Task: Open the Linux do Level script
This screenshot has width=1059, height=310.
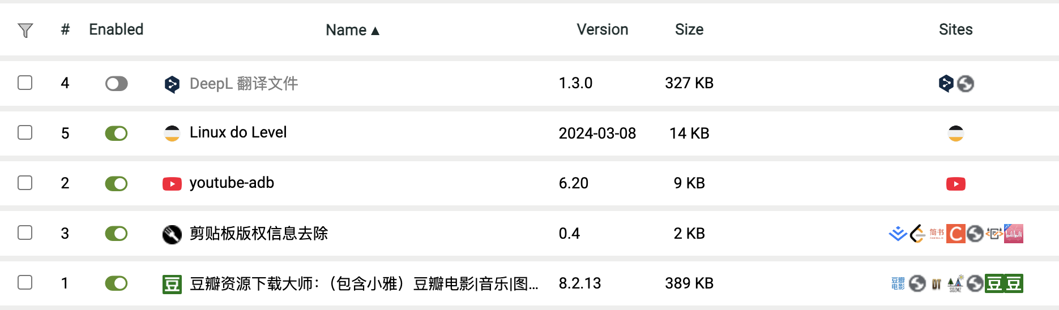Action: pyautogui.click(x=238, y=132)
